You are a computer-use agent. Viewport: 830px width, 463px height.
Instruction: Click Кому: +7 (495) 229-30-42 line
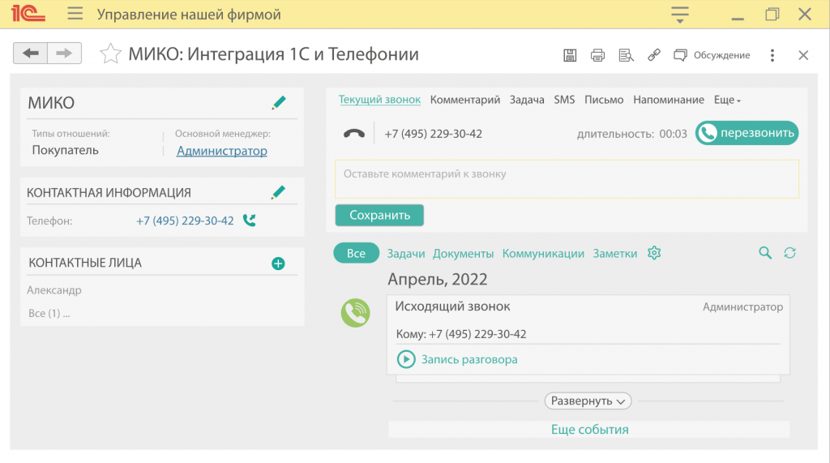(461, 334)
